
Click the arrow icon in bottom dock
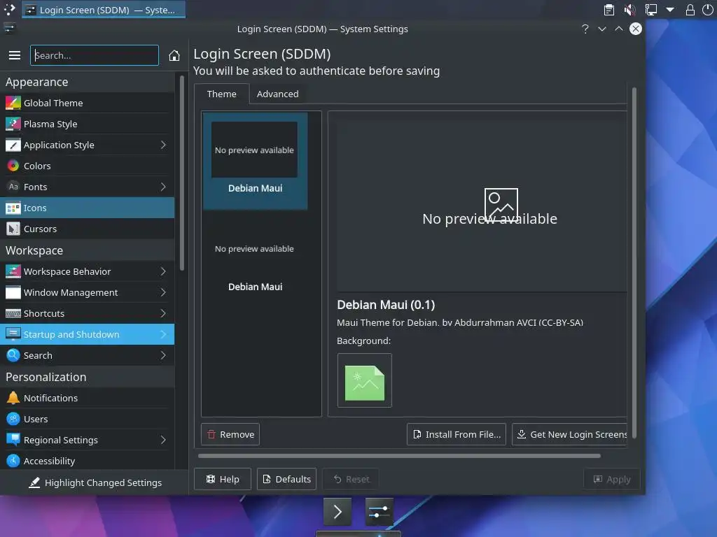point(337,511)
